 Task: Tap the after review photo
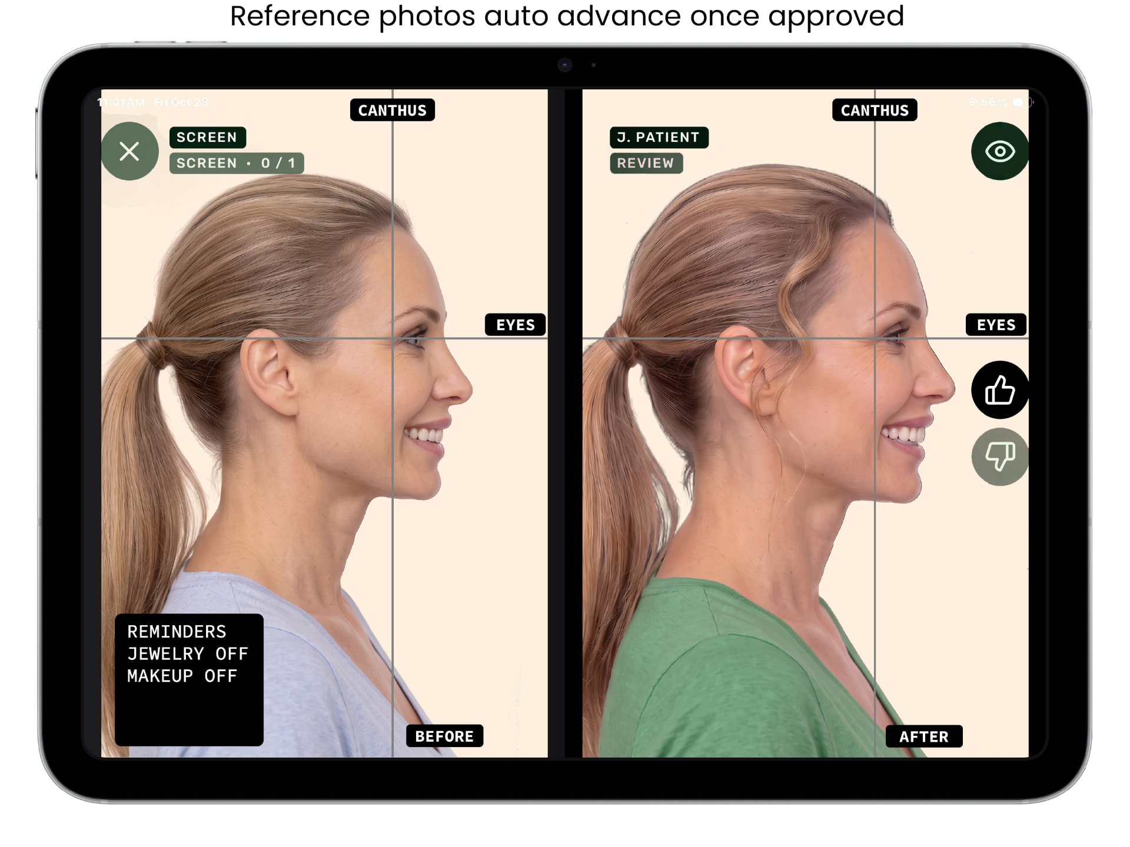805,423
